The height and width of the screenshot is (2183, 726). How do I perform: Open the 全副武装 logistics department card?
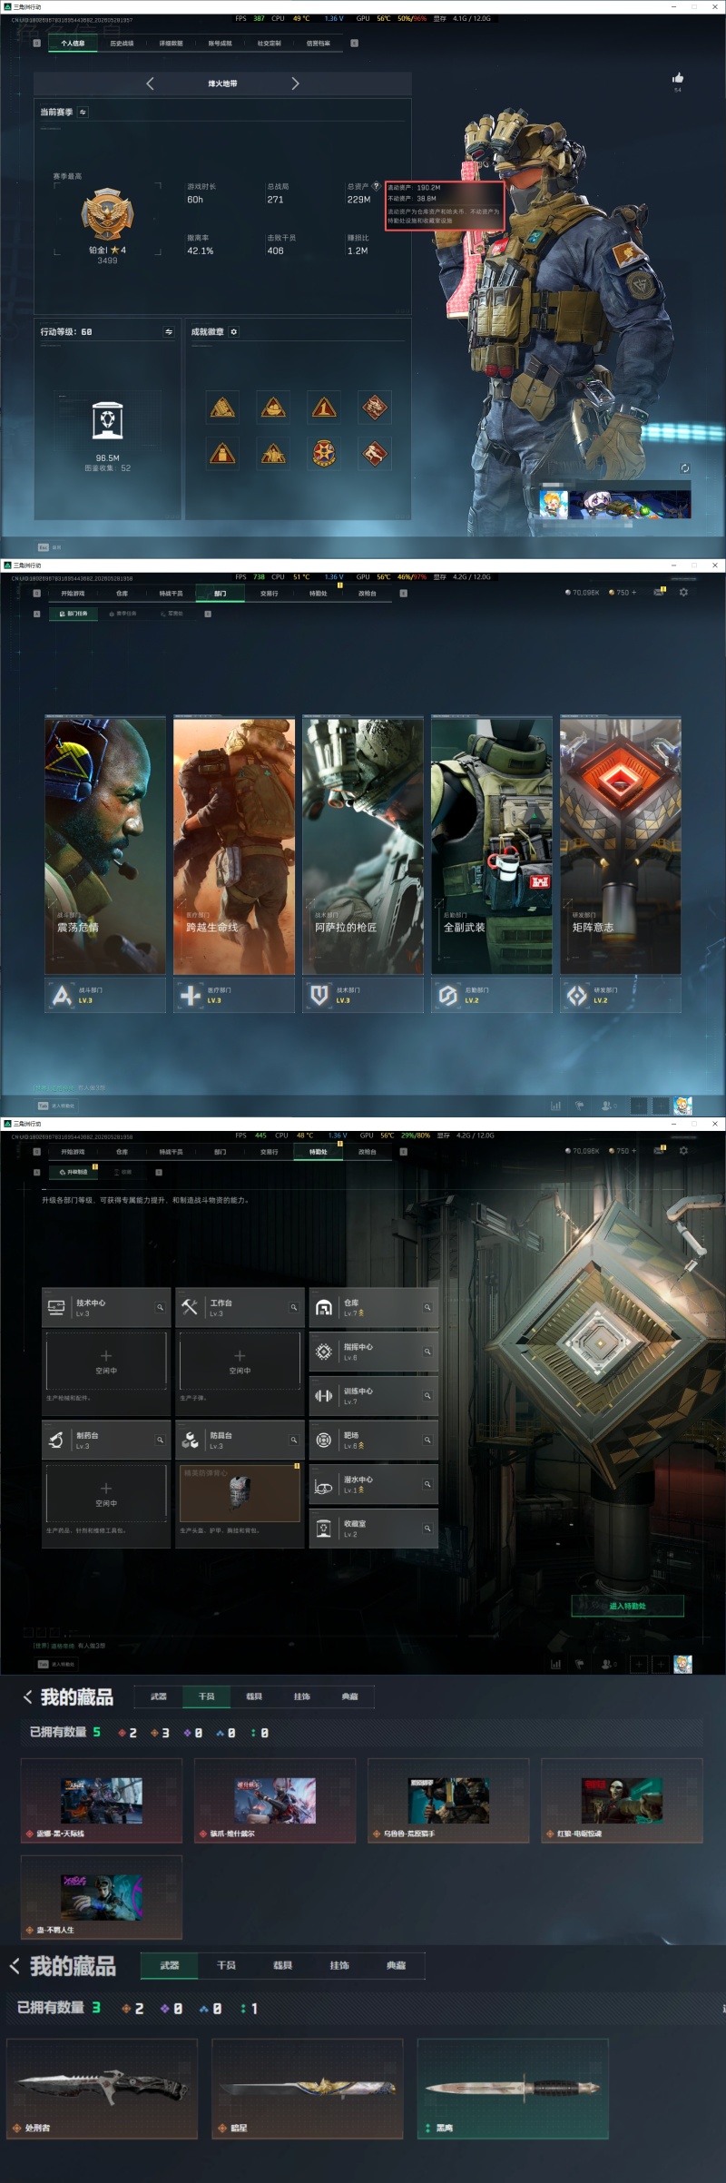click(x=492, y=845)
